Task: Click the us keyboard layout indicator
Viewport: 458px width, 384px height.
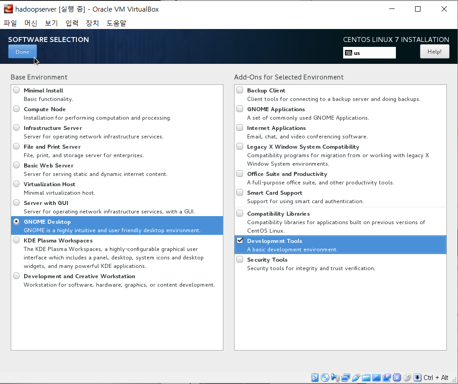Action: 369,53
